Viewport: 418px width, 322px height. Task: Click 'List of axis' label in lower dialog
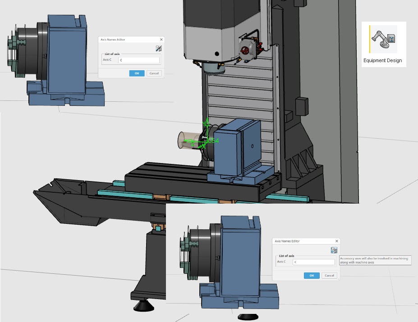pos(287,256)
